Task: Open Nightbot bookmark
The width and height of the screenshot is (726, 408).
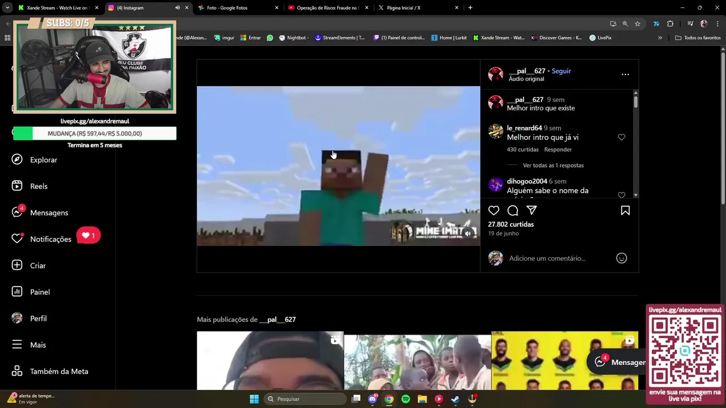Action: 293,38
